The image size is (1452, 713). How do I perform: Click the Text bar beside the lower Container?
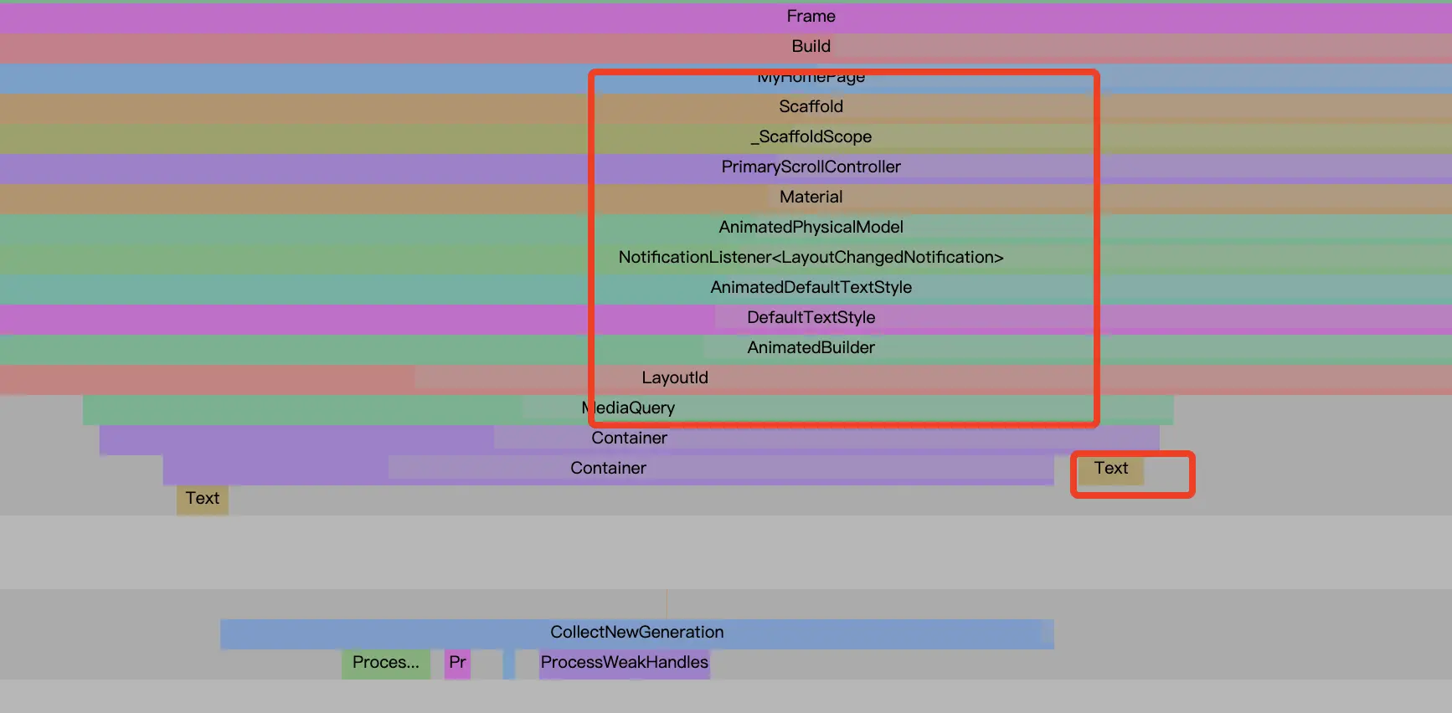[1111, 469]
